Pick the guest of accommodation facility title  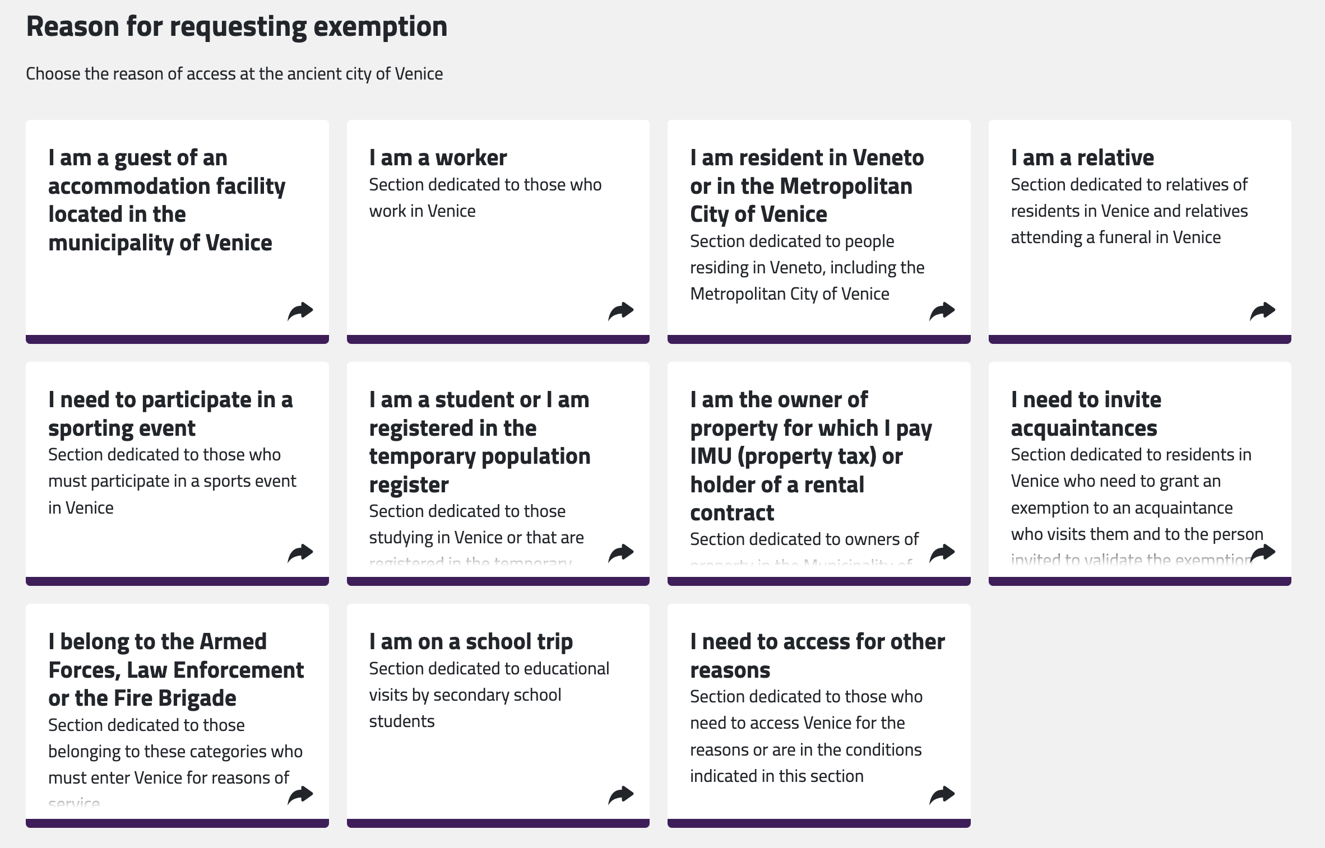[166, 200]
